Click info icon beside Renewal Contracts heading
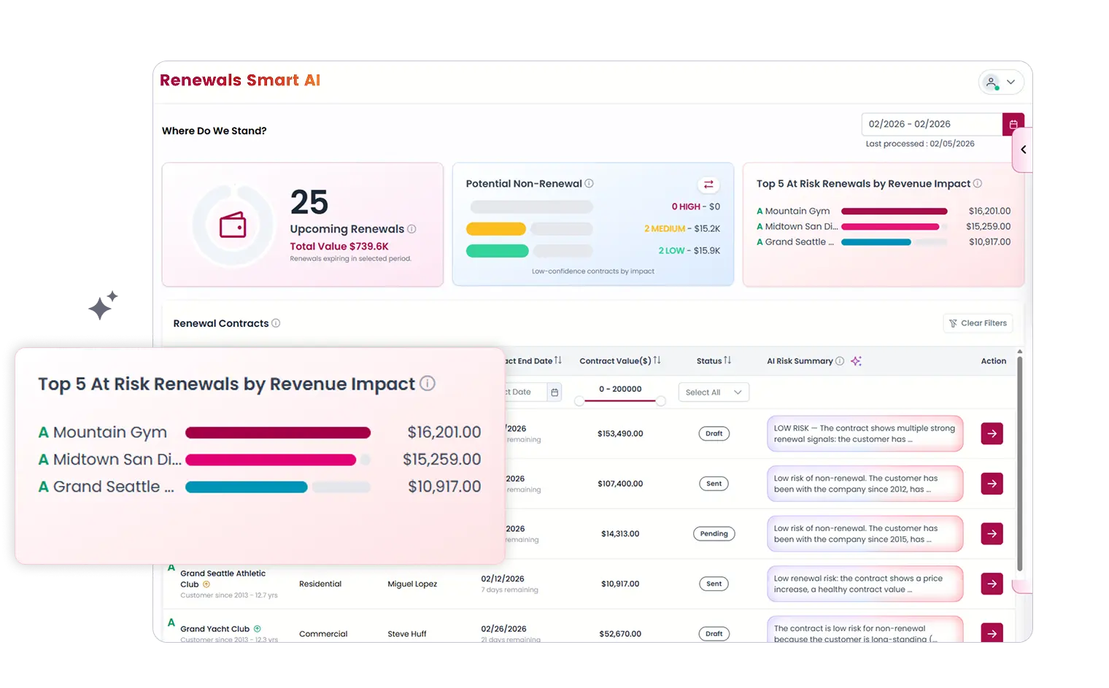The height and width of the screenshot is (688, 1109). [276, 323]
